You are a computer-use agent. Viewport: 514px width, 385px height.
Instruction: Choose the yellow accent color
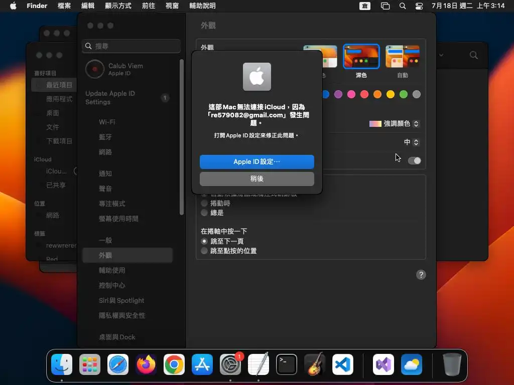[x=391, y=94]
